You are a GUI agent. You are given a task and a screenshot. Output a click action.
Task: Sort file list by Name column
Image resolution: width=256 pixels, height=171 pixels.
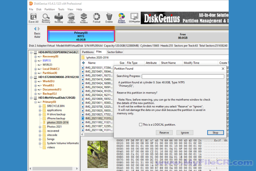coord(92,63)
